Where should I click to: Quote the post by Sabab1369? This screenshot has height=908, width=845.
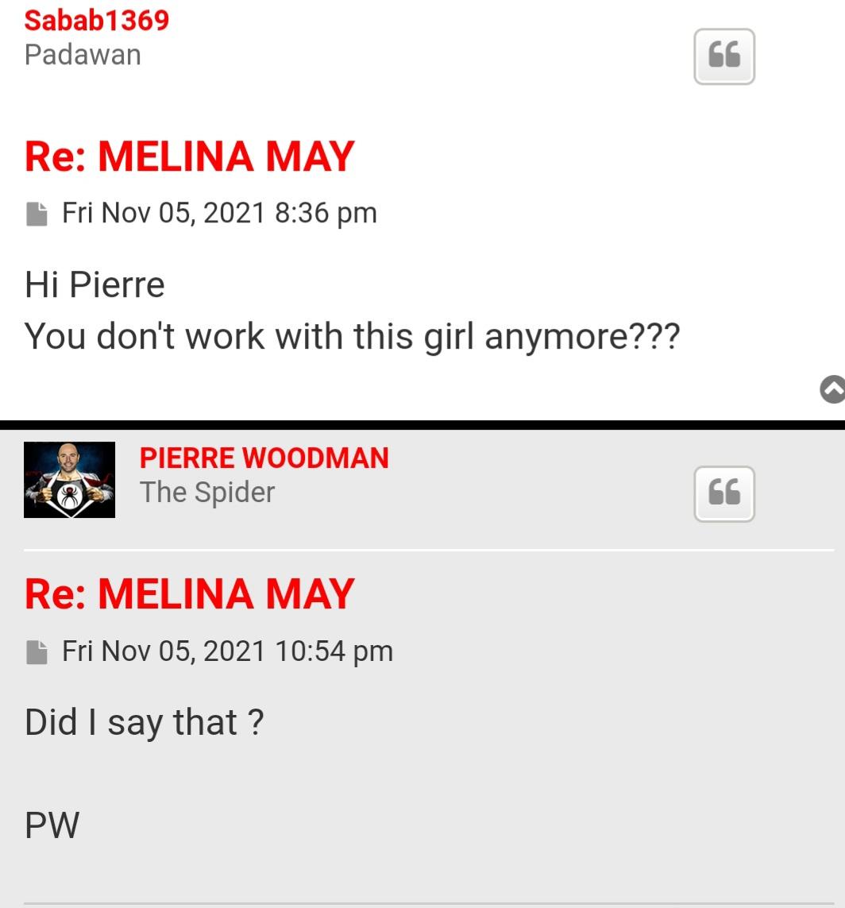tap(723, 56)
